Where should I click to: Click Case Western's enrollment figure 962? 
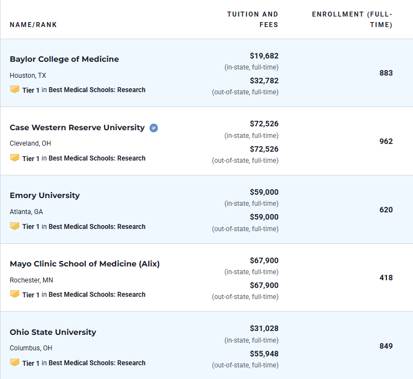point(386,141)
